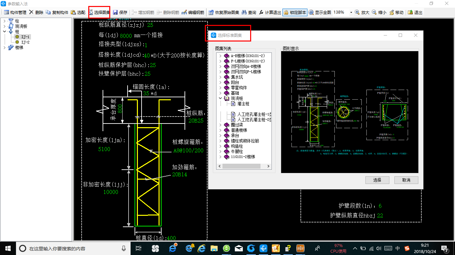455x255 pixels.
Task: Expand the 承台 atlas node
Action: 220,135
